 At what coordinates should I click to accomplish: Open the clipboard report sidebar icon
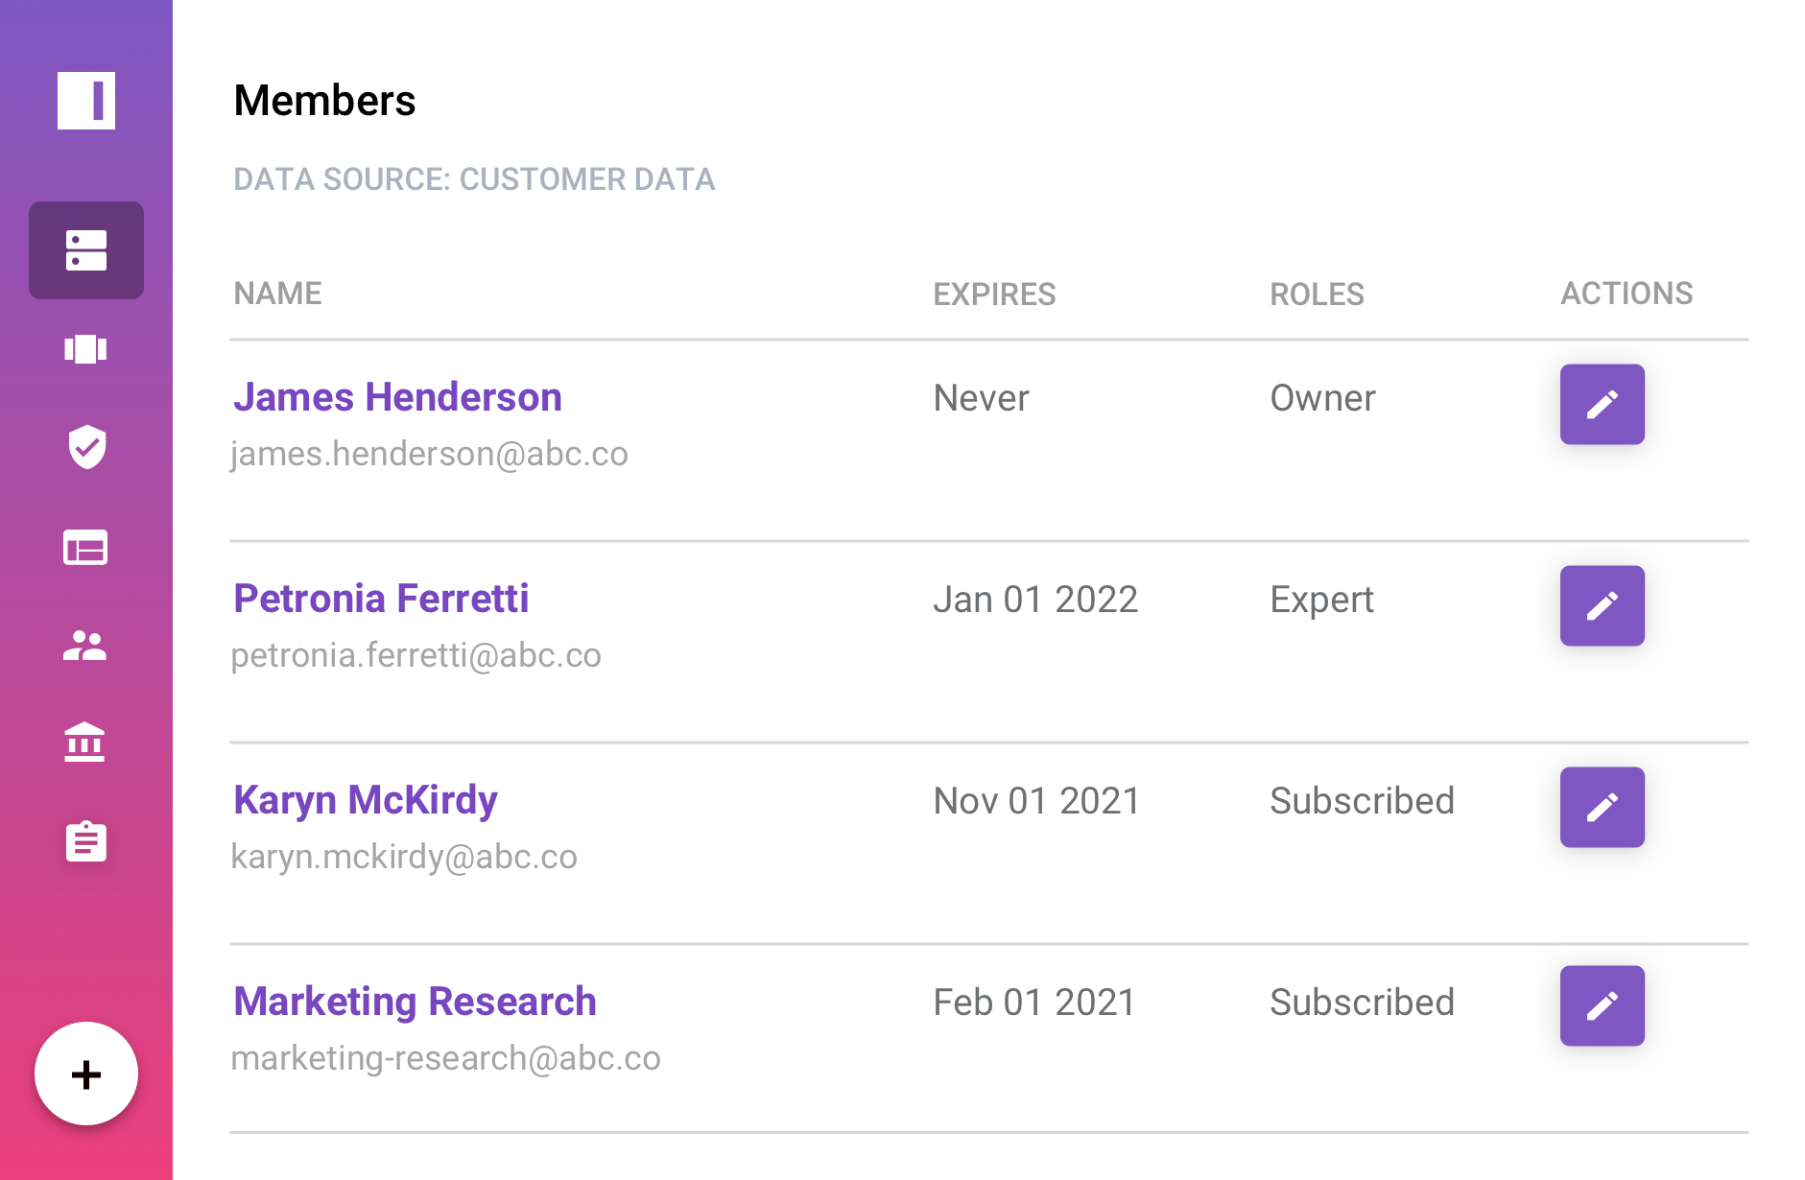coord(86,841)
